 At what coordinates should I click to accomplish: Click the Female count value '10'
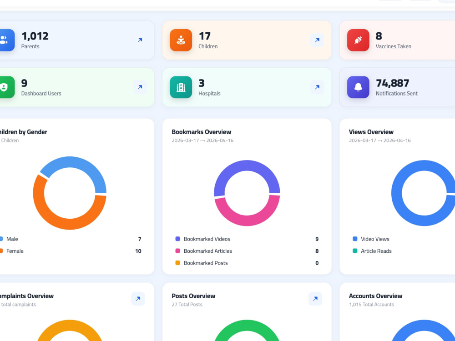[138, 251]
